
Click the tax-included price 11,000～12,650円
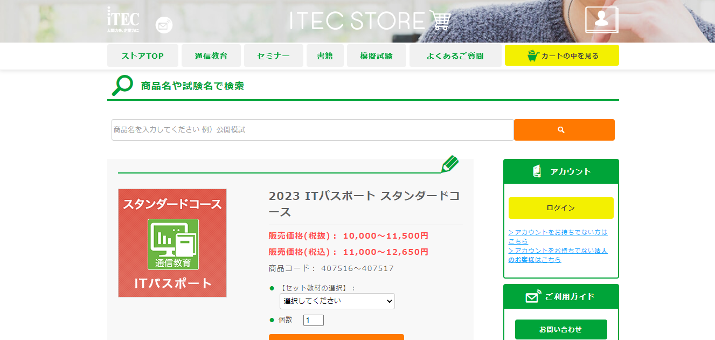pyautogui.click(x=386, y=252)
